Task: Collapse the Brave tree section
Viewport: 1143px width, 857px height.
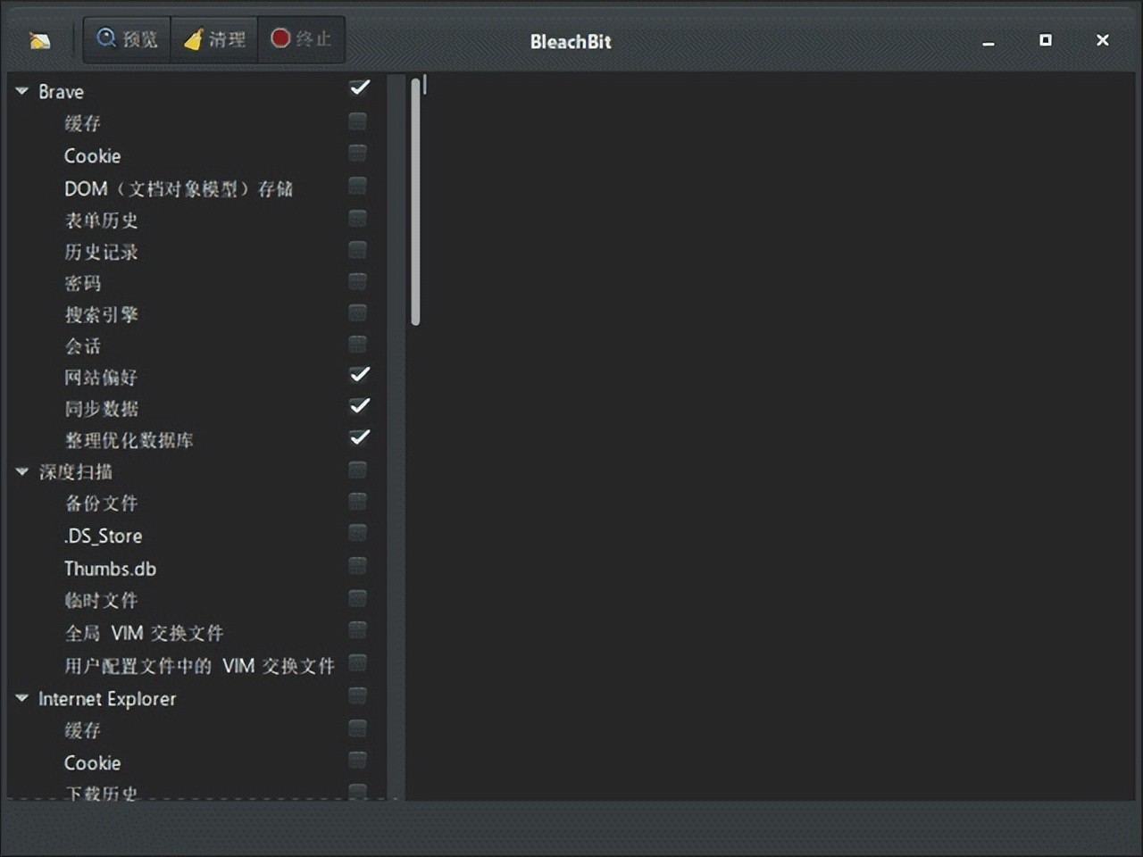Action: tap(21, 90)
